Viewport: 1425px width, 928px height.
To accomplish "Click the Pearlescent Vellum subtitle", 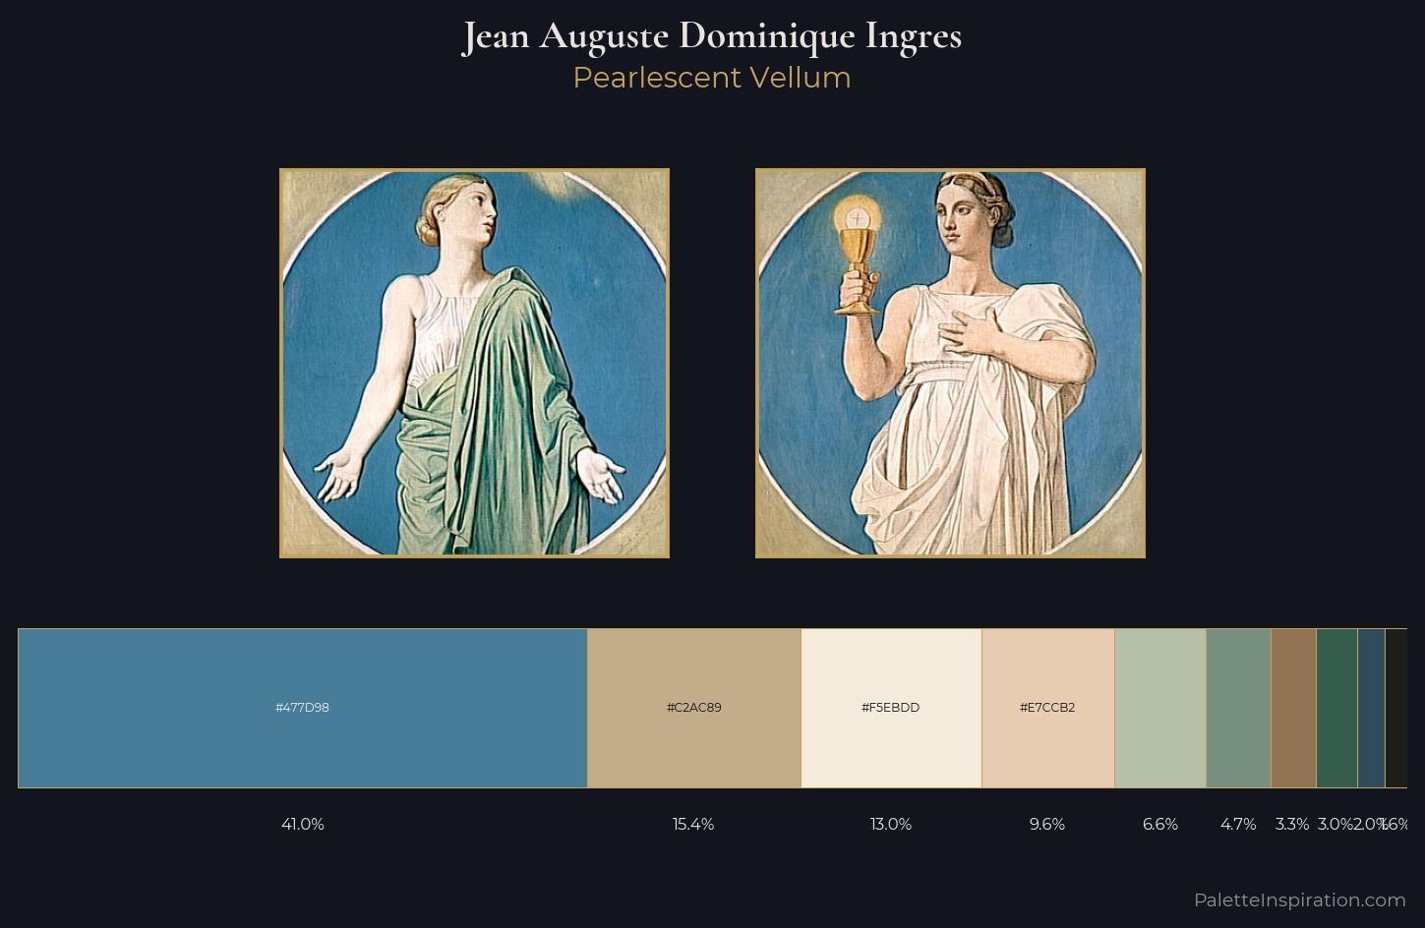I will [x=712, y=78].
